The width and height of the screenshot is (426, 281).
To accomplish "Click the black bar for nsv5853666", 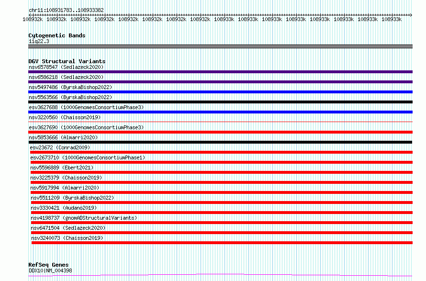I will pyautogui.click(x=220, y=142).
